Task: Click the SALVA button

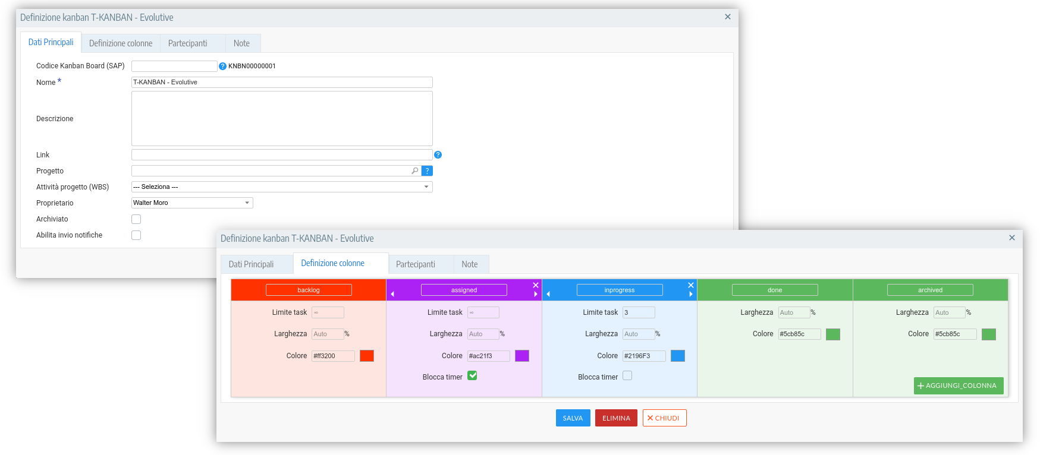Action: click(x=573, y=418)
